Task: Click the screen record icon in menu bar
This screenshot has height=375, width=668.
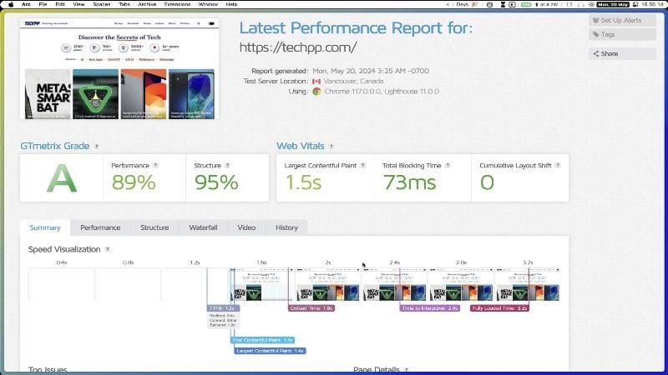Action: pyautogui.click(x=513, y=4)
